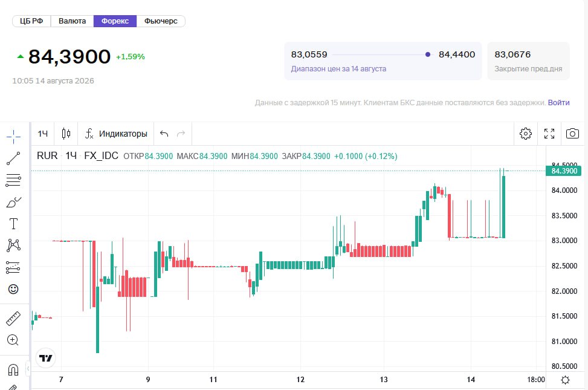This screenshot has width=588, height=390.
Task: Click the price range slider dot
Action: (427, 54)
